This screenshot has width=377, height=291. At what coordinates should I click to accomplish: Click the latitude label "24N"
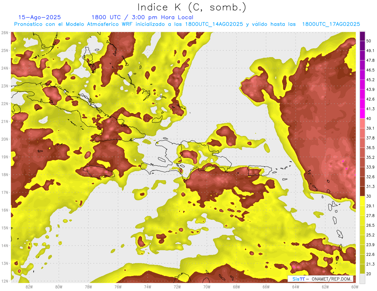5,68
